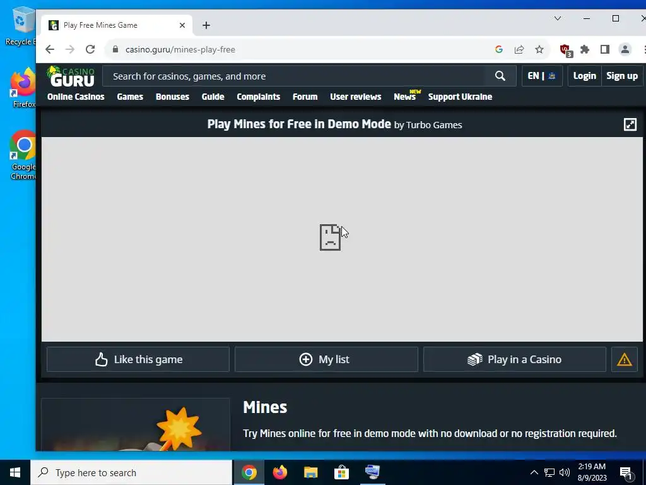This screenshot has height=485, width=646.
Task: Click the Google icon in address bar
Action: pyautogui.click(x=498, y=49)
